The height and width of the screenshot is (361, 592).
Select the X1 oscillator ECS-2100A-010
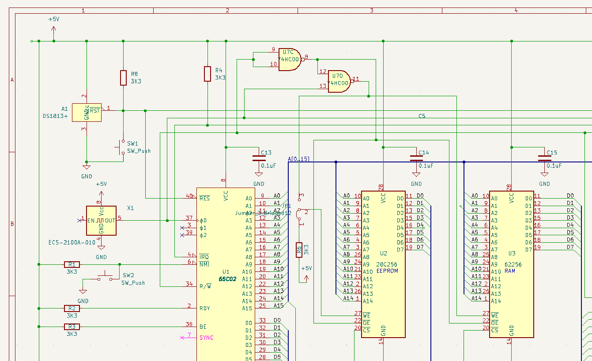101,221
